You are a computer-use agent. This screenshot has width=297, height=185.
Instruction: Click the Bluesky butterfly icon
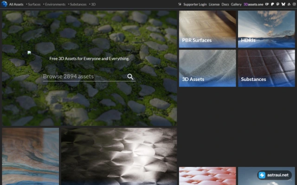[284, 4]
